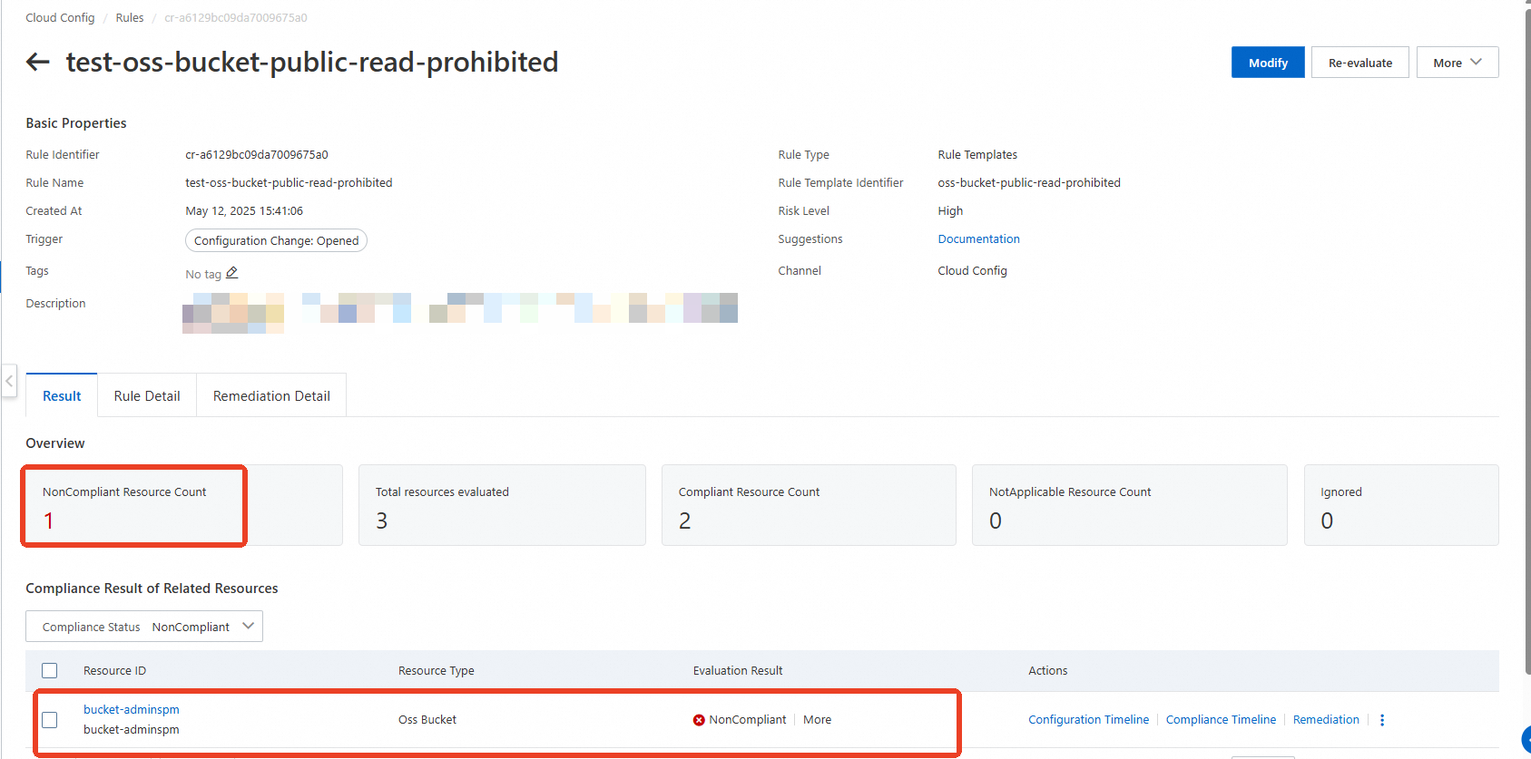Click the Created At value May 12, 2025
The image size is (1531, 759).
tap(244, 211)
